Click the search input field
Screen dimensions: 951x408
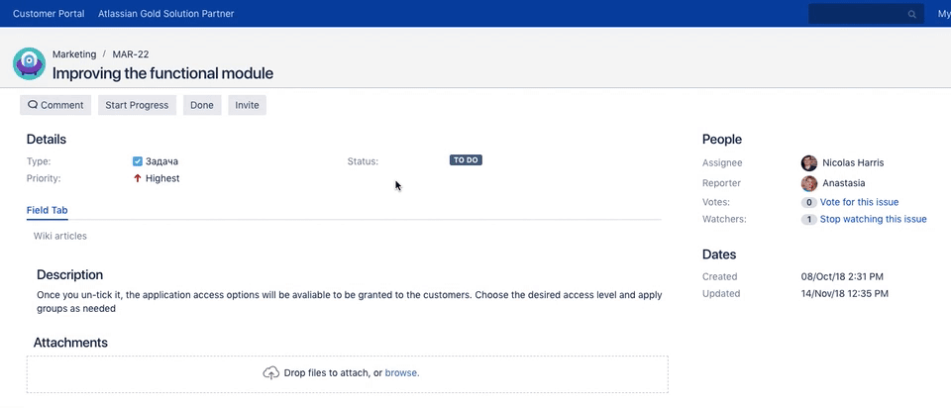coord(857,14)
